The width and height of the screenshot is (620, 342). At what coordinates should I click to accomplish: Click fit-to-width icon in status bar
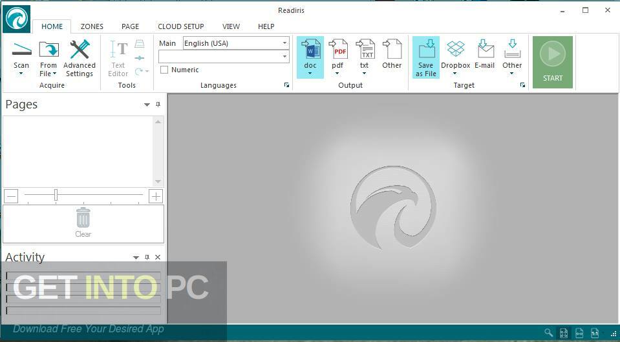pyautogui.click(x=579, y=333)
